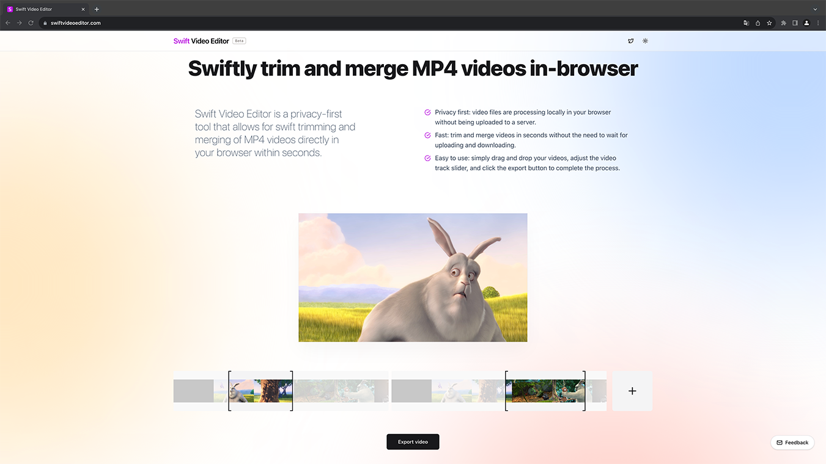This screenshot has height=464, width=826.
Task: Open the Twitter link icon in header
Action: [x=630, y=41]
